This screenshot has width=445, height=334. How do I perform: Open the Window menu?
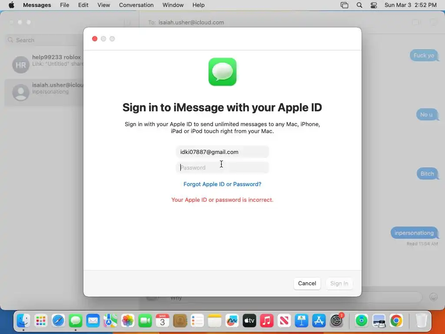tap(173, 5)
